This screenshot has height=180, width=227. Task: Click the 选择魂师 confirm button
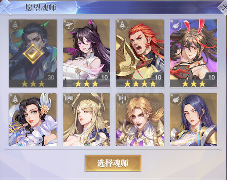(113, 163)
